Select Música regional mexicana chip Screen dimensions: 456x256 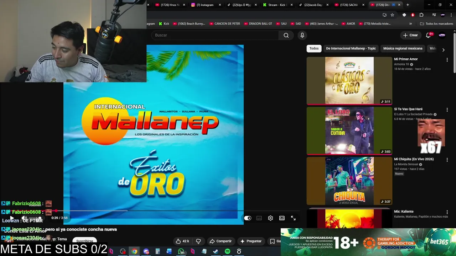coord(403,48)
